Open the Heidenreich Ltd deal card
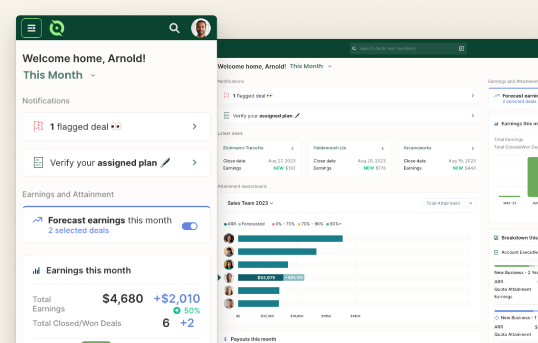 tap(349, 158)
